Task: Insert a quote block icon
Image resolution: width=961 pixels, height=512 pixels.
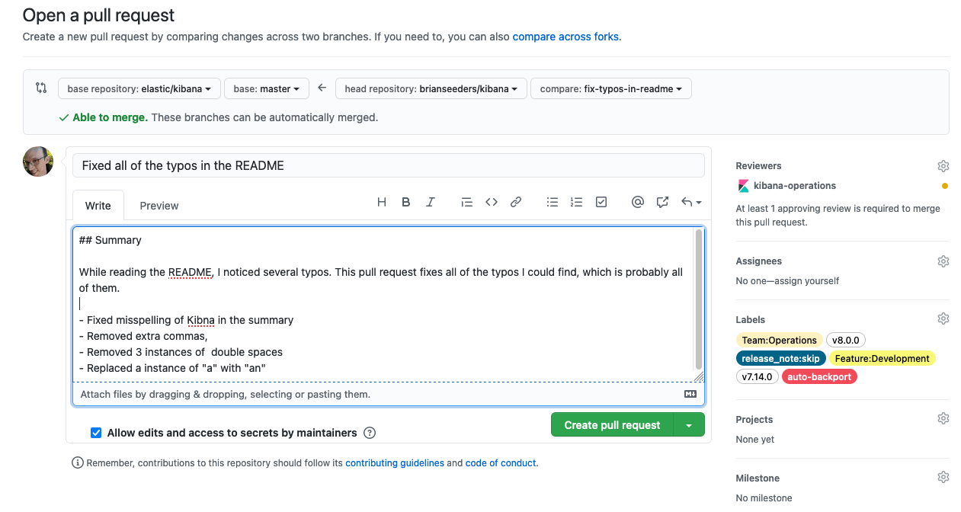Action: click(467, 202)
